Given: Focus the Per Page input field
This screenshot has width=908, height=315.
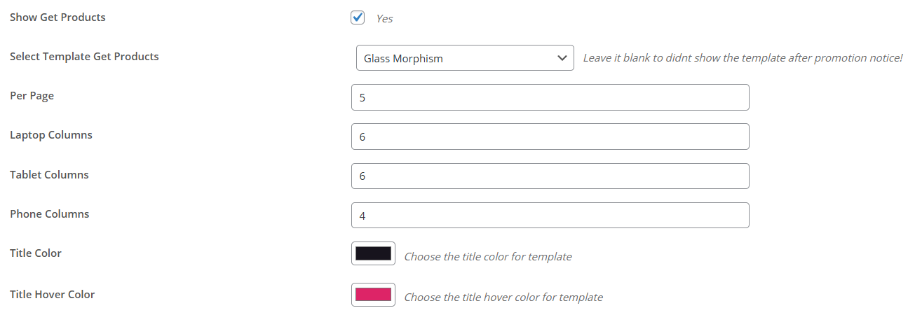Looking at the screenshot, I should pos(550,97).
